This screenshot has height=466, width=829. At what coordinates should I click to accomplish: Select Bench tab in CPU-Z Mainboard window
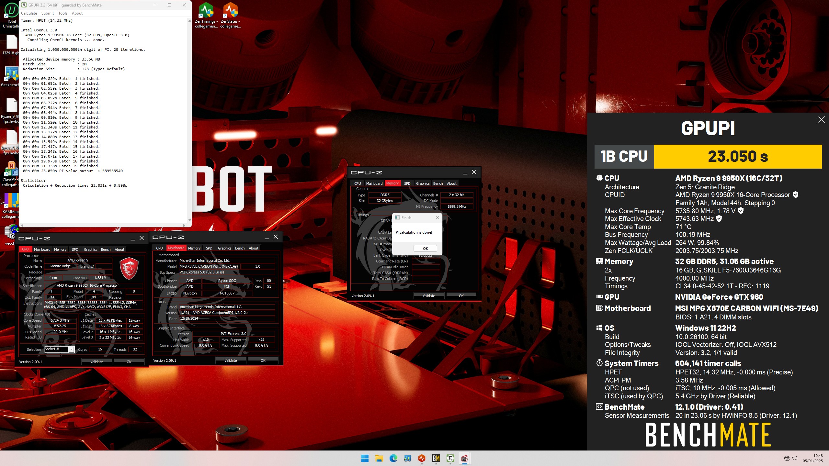click(x=240, y=248)
